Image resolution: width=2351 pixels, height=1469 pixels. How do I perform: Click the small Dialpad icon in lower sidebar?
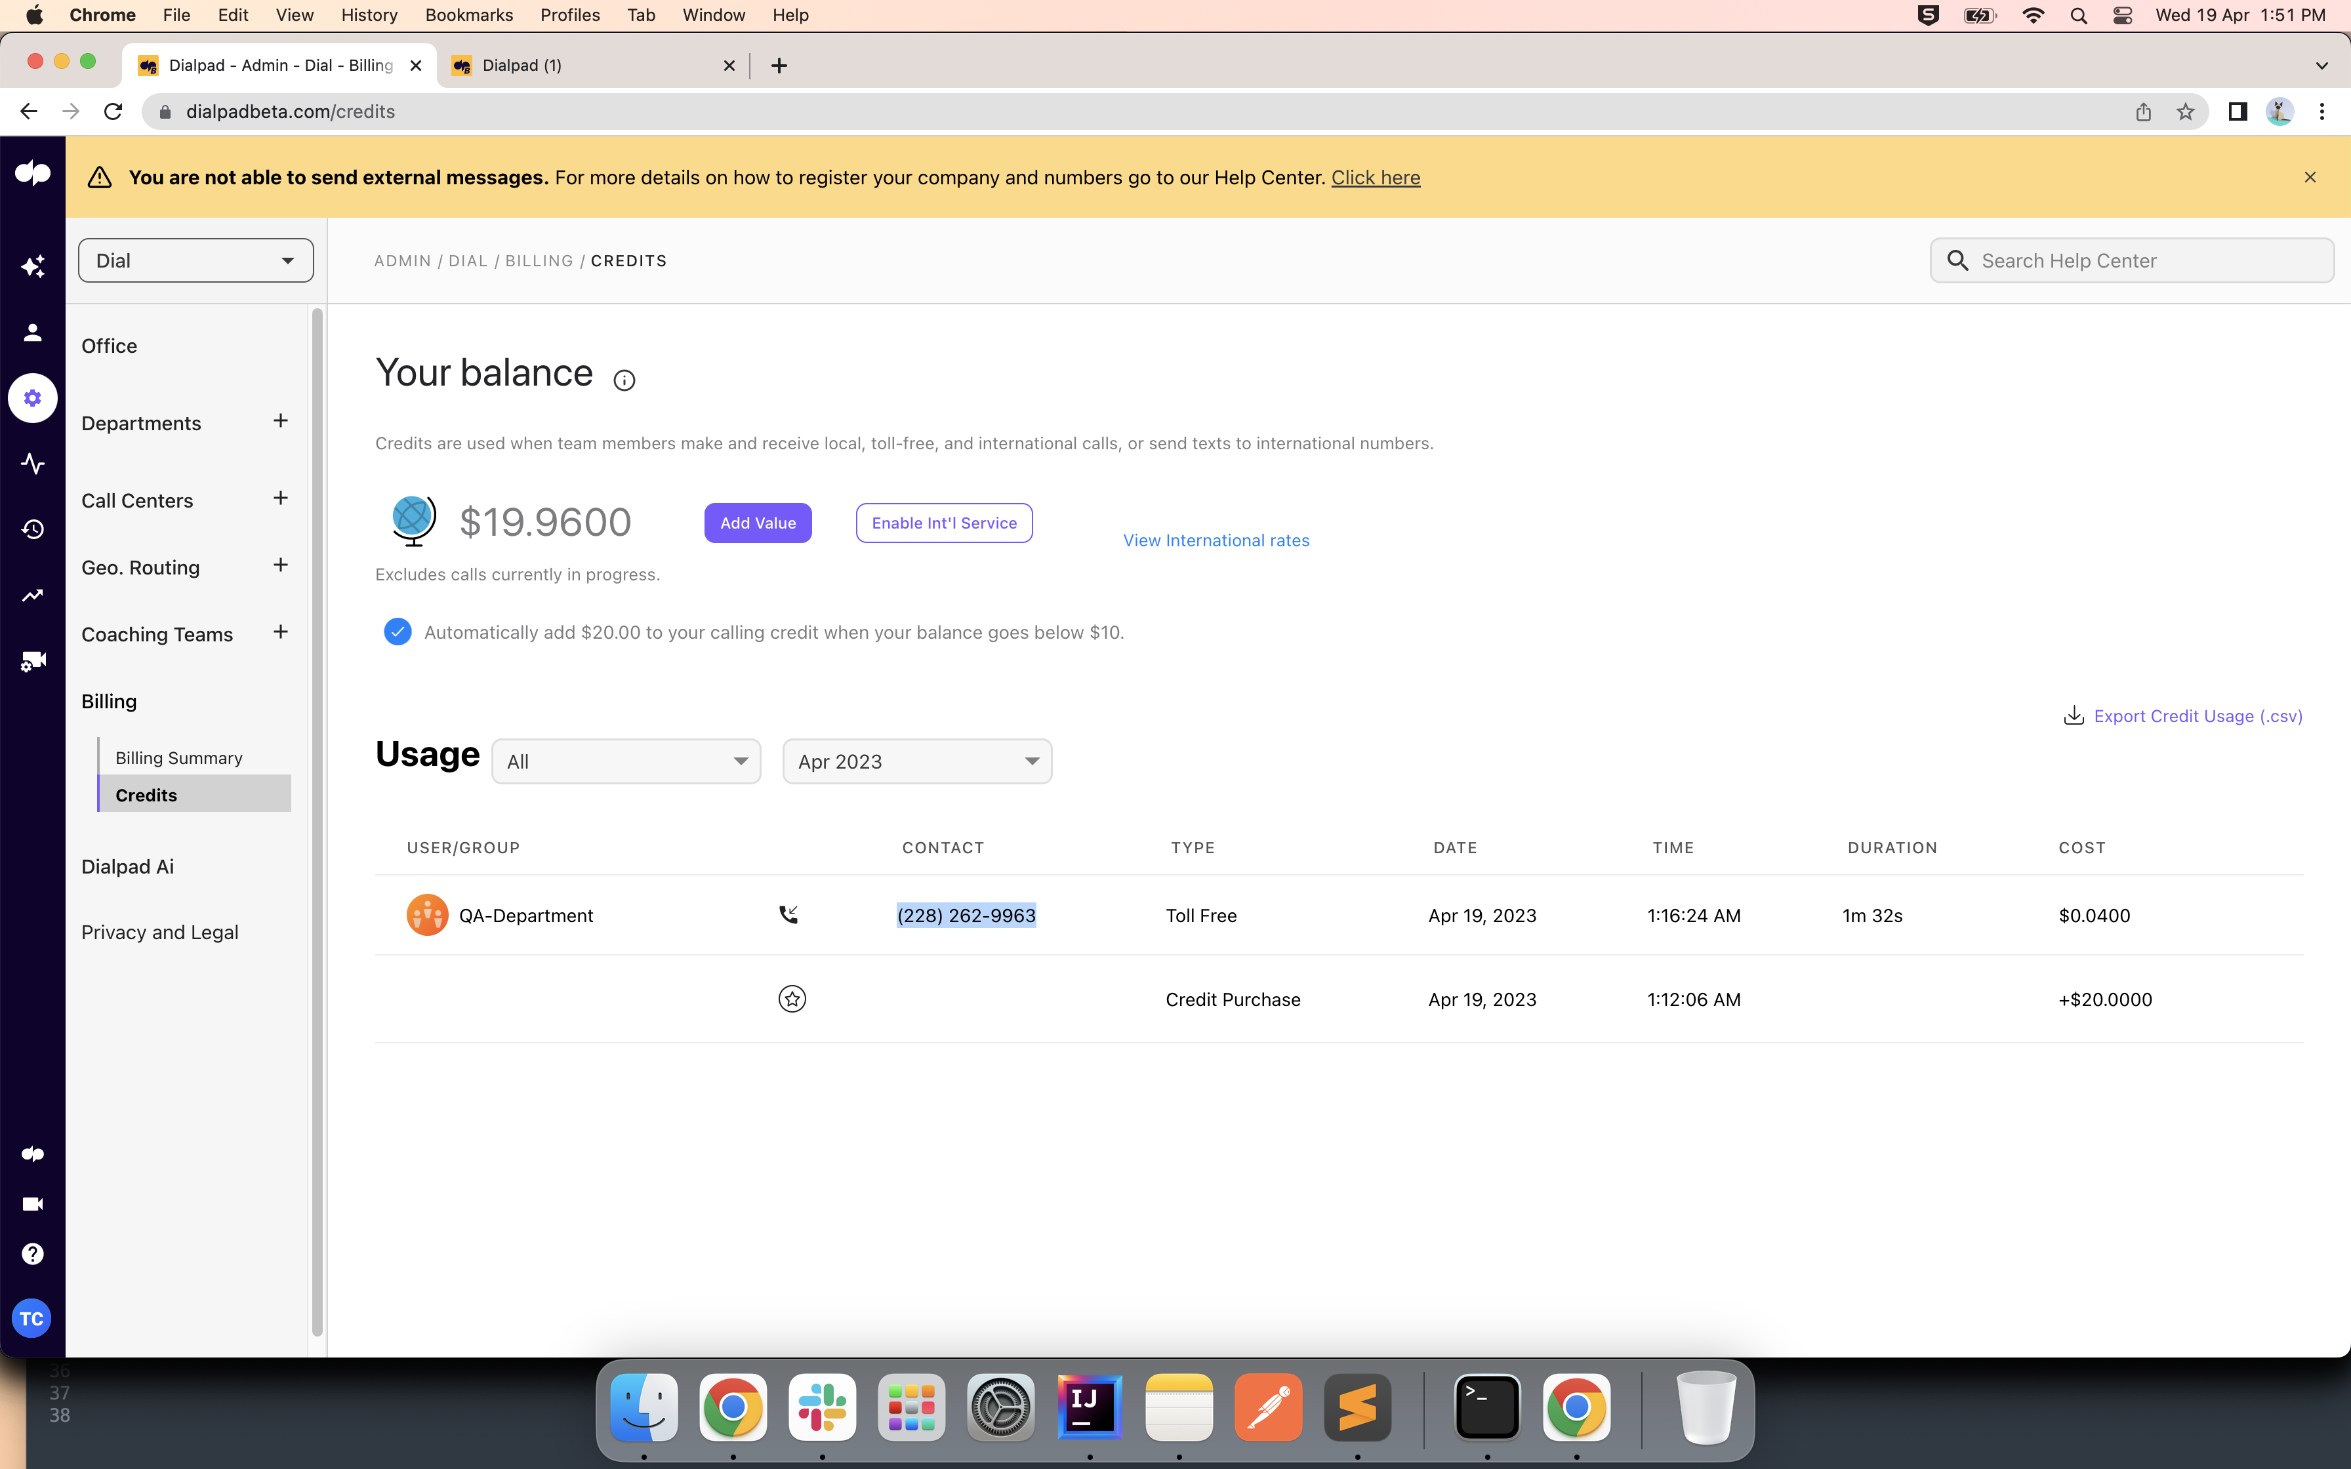pyautogui.click(x=33, y=1154)
